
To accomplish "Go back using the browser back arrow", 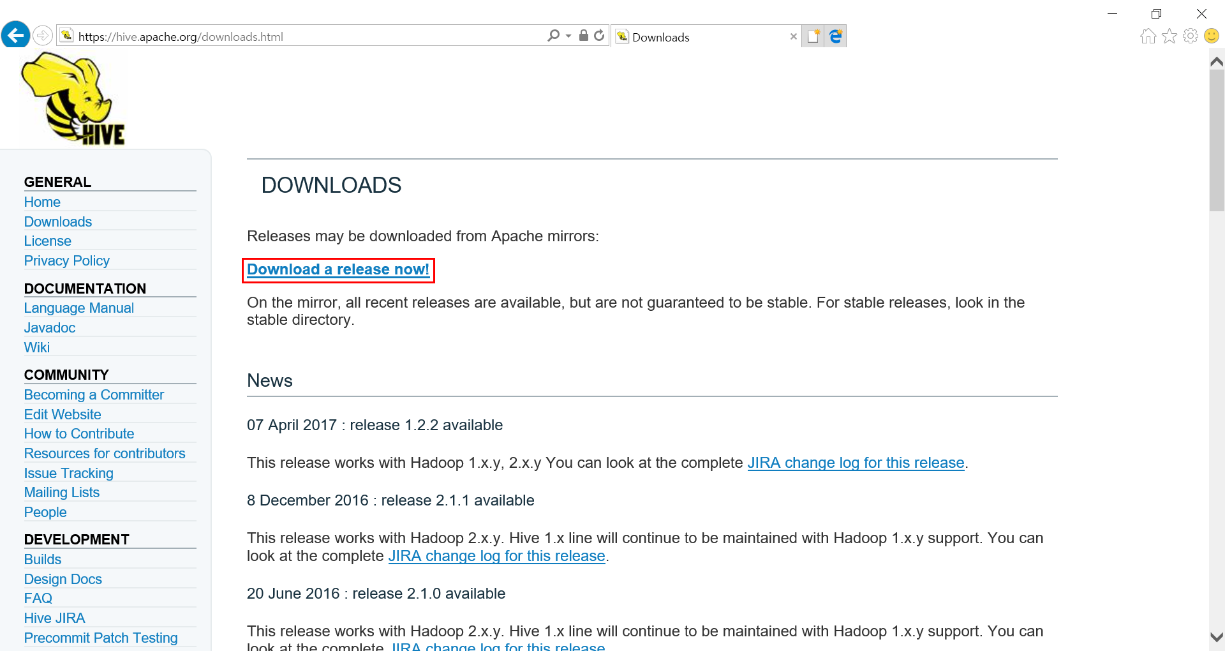I will click(15, 35).
